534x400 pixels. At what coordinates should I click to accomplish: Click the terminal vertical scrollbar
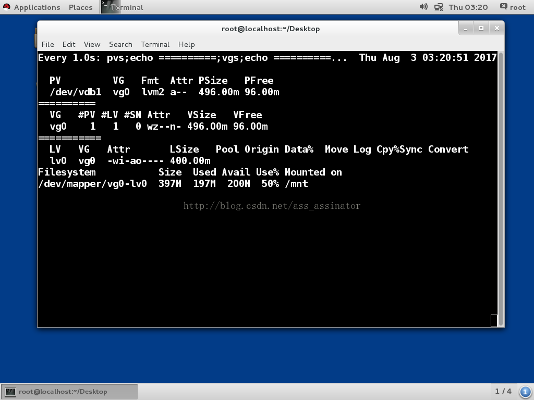click(501, 189)
